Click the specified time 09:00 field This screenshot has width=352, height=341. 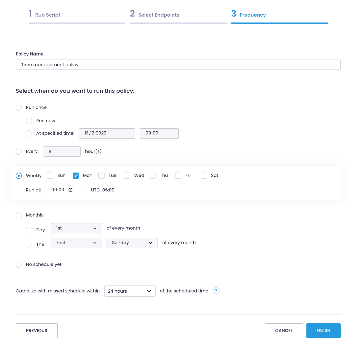[159, 133]
